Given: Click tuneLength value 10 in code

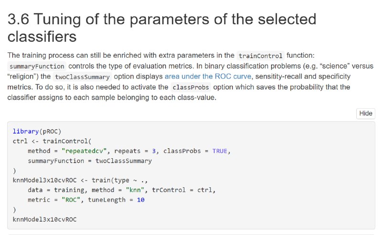Looking at the screenshot, I should tap(140, 200).
